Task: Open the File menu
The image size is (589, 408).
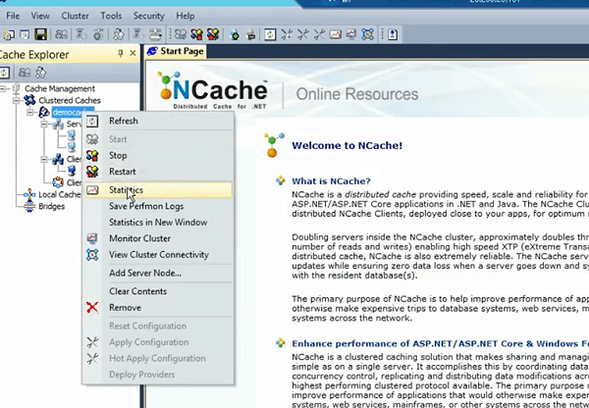Action: [13, 16]
